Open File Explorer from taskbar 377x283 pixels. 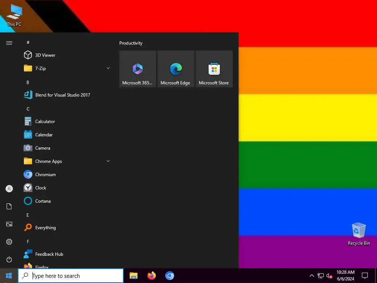coord(133,276)
